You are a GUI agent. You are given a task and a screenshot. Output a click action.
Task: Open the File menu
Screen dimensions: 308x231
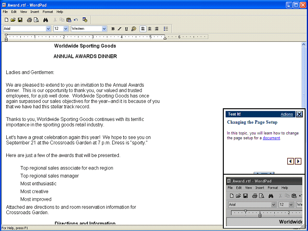(x=5, y=12)
